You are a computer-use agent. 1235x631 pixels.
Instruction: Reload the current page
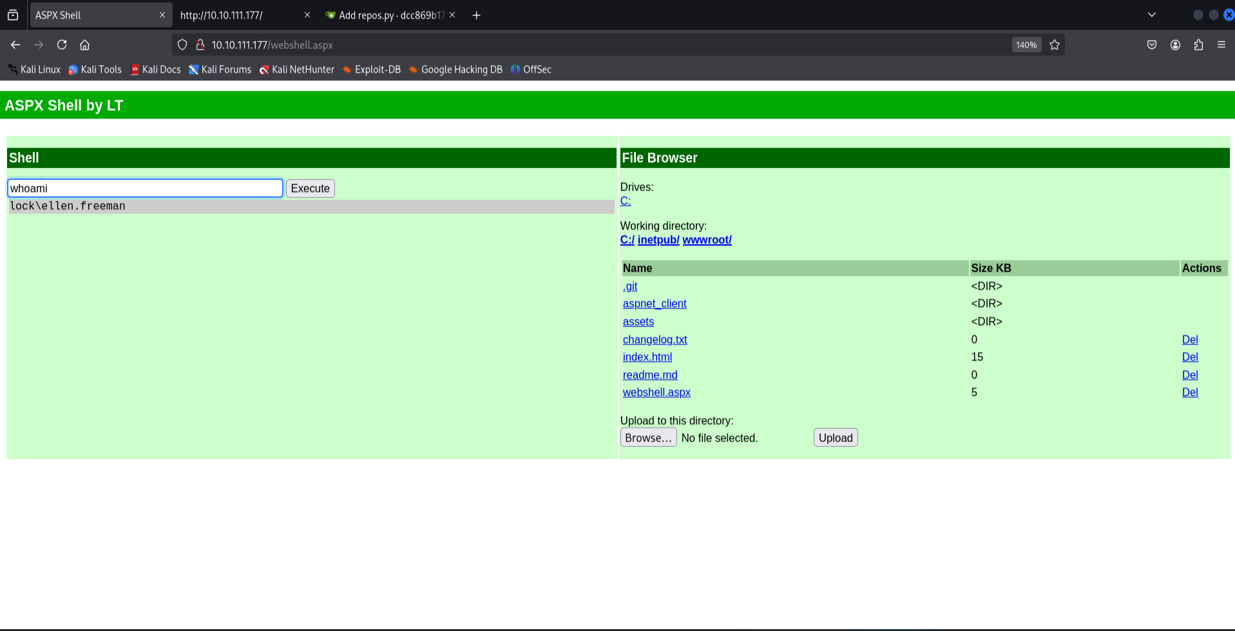tap(62, 45)
